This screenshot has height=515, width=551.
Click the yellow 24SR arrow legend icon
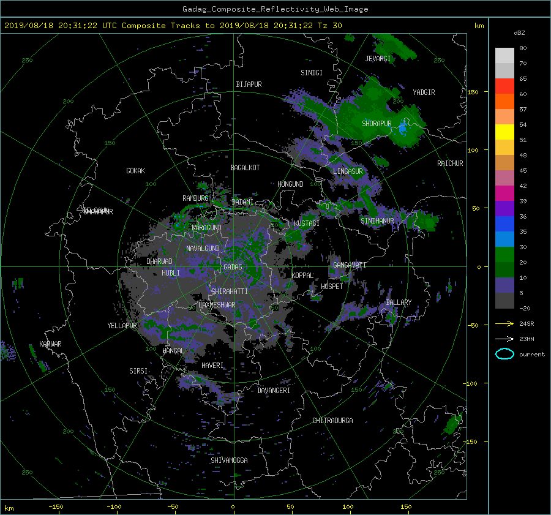tap(504, 324)
